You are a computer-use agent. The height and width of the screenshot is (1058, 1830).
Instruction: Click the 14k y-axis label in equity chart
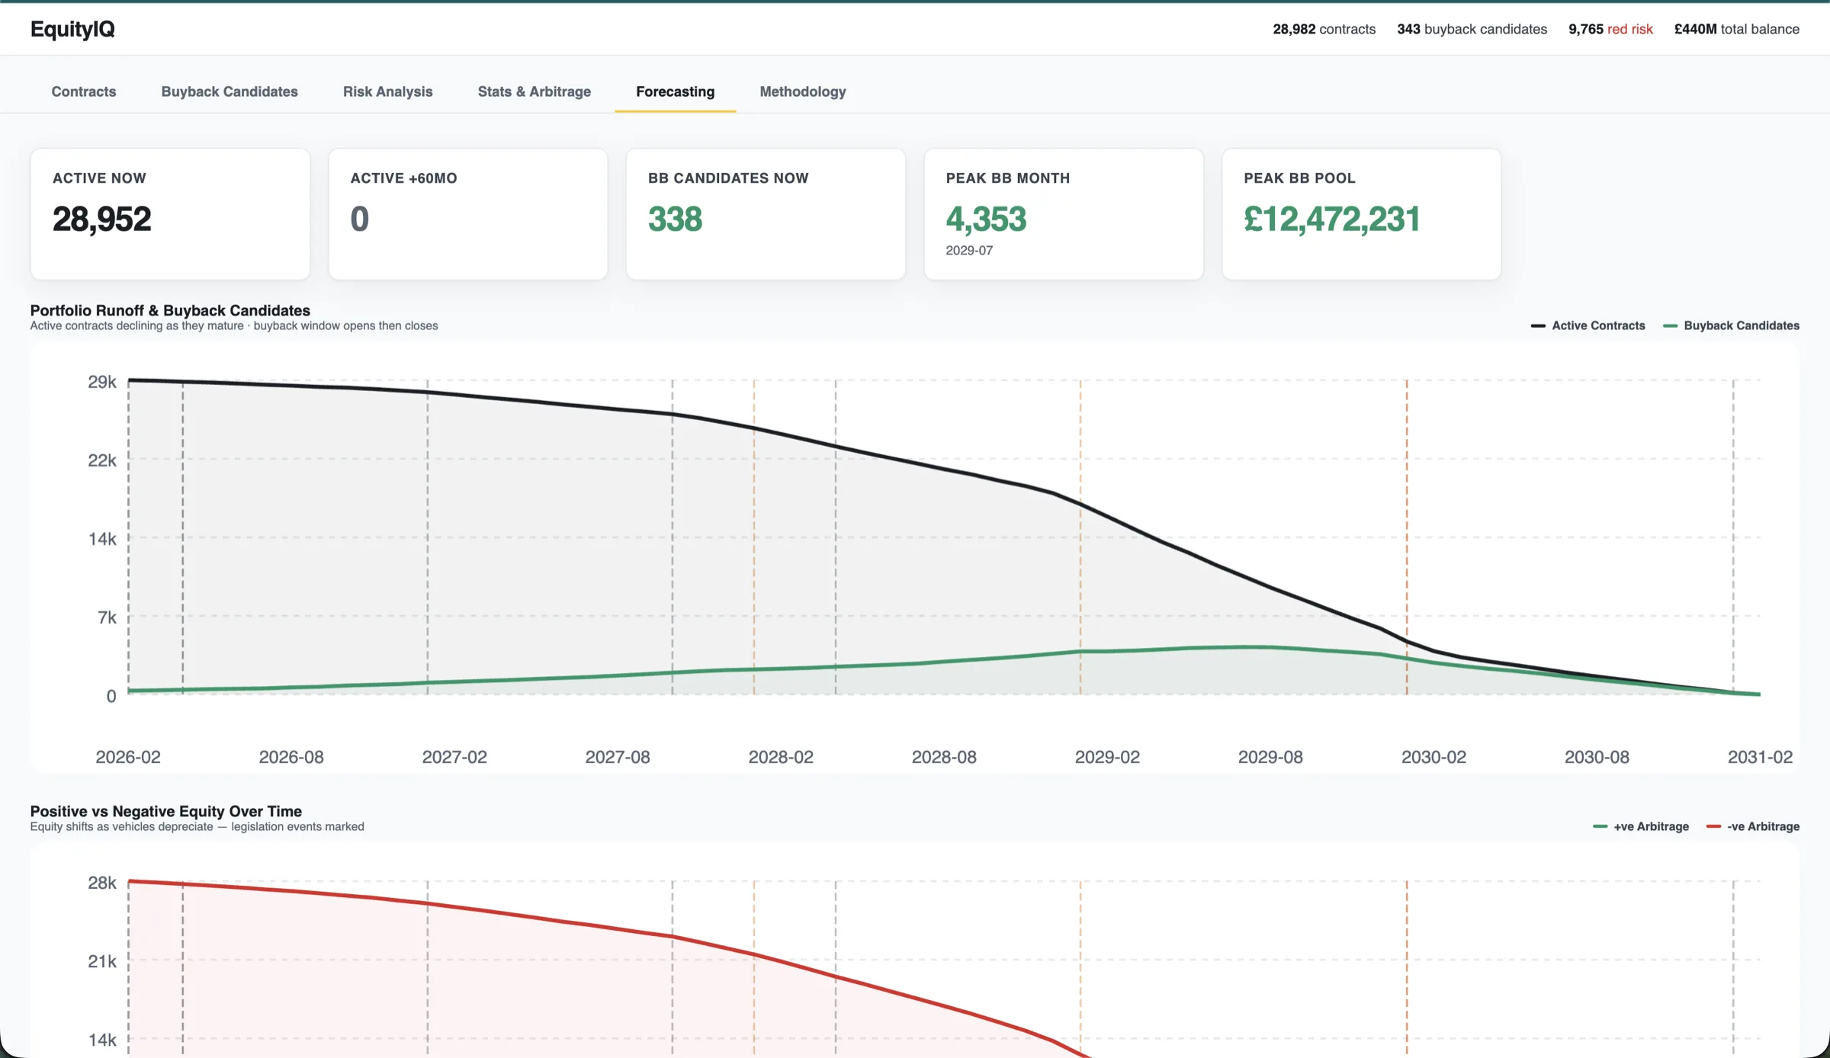tap(102, 1040)
